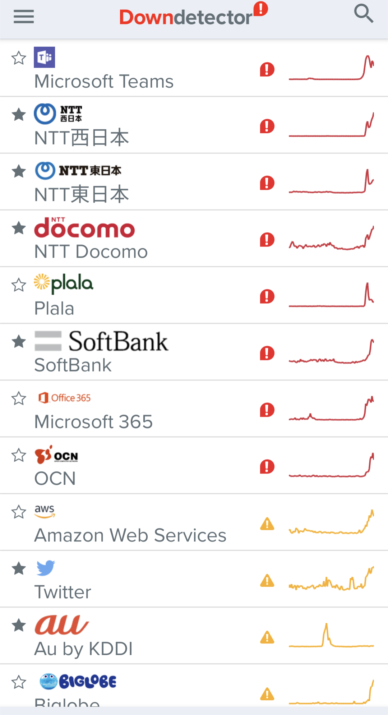Image resolution: width=388 pixels, height=715 pixels.
Task: Tap the search magnifier icon
Action: 364,14
